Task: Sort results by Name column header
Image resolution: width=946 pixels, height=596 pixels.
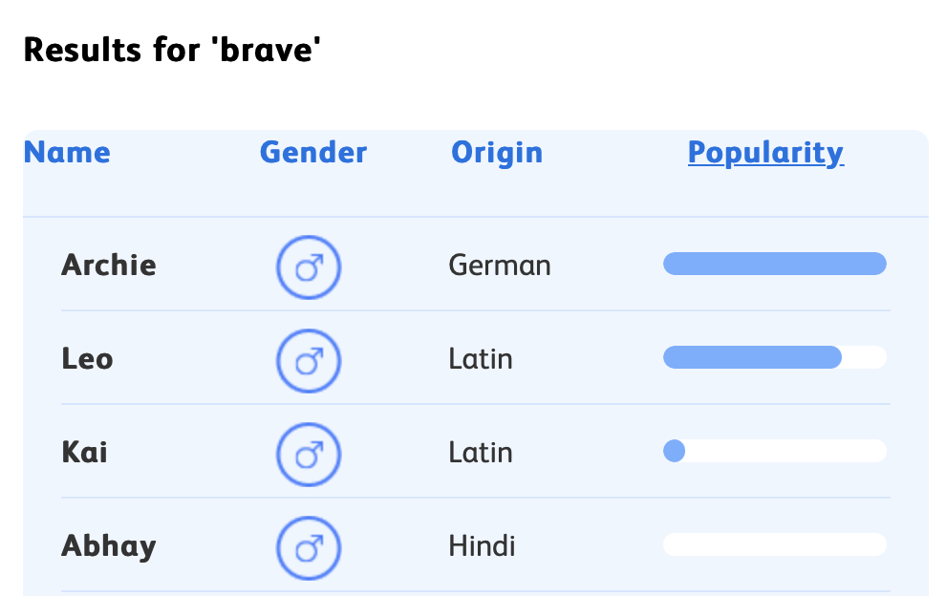Action: pos(67,153)
